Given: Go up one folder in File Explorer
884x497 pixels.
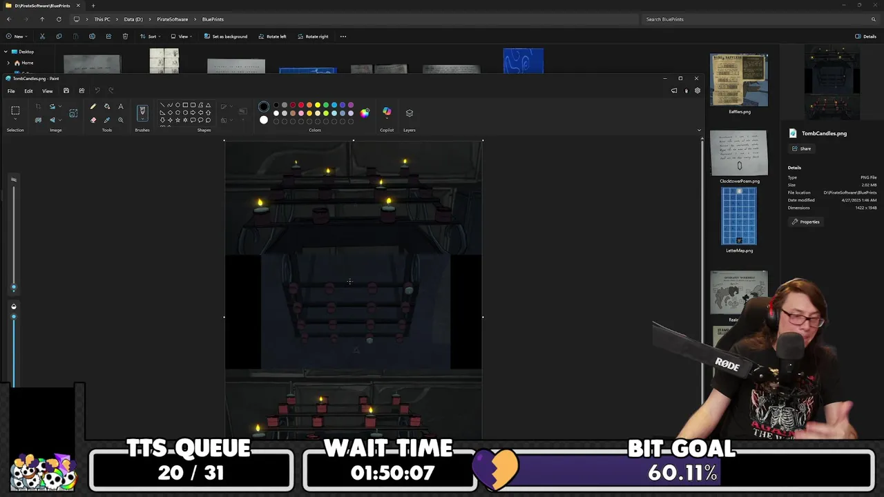Looking at the screenshot, I should tap(42, 19).
